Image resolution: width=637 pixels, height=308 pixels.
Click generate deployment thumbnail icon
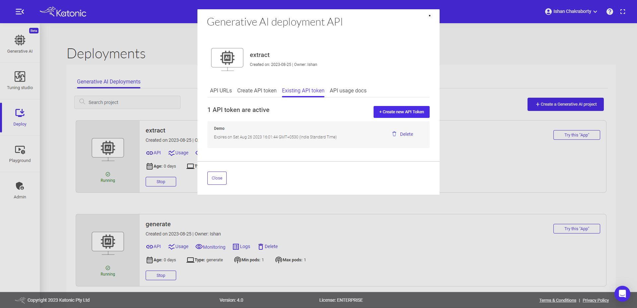[108, 243]
